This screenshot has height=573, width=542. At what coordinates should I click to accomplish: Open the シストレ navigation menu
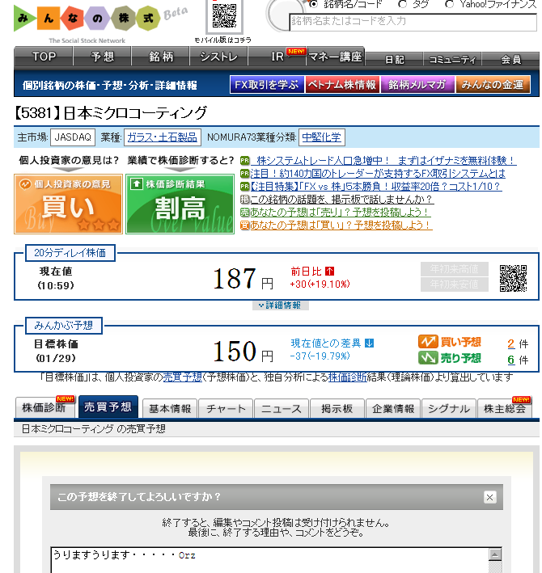pyautogui.click(x=218, y=57)
